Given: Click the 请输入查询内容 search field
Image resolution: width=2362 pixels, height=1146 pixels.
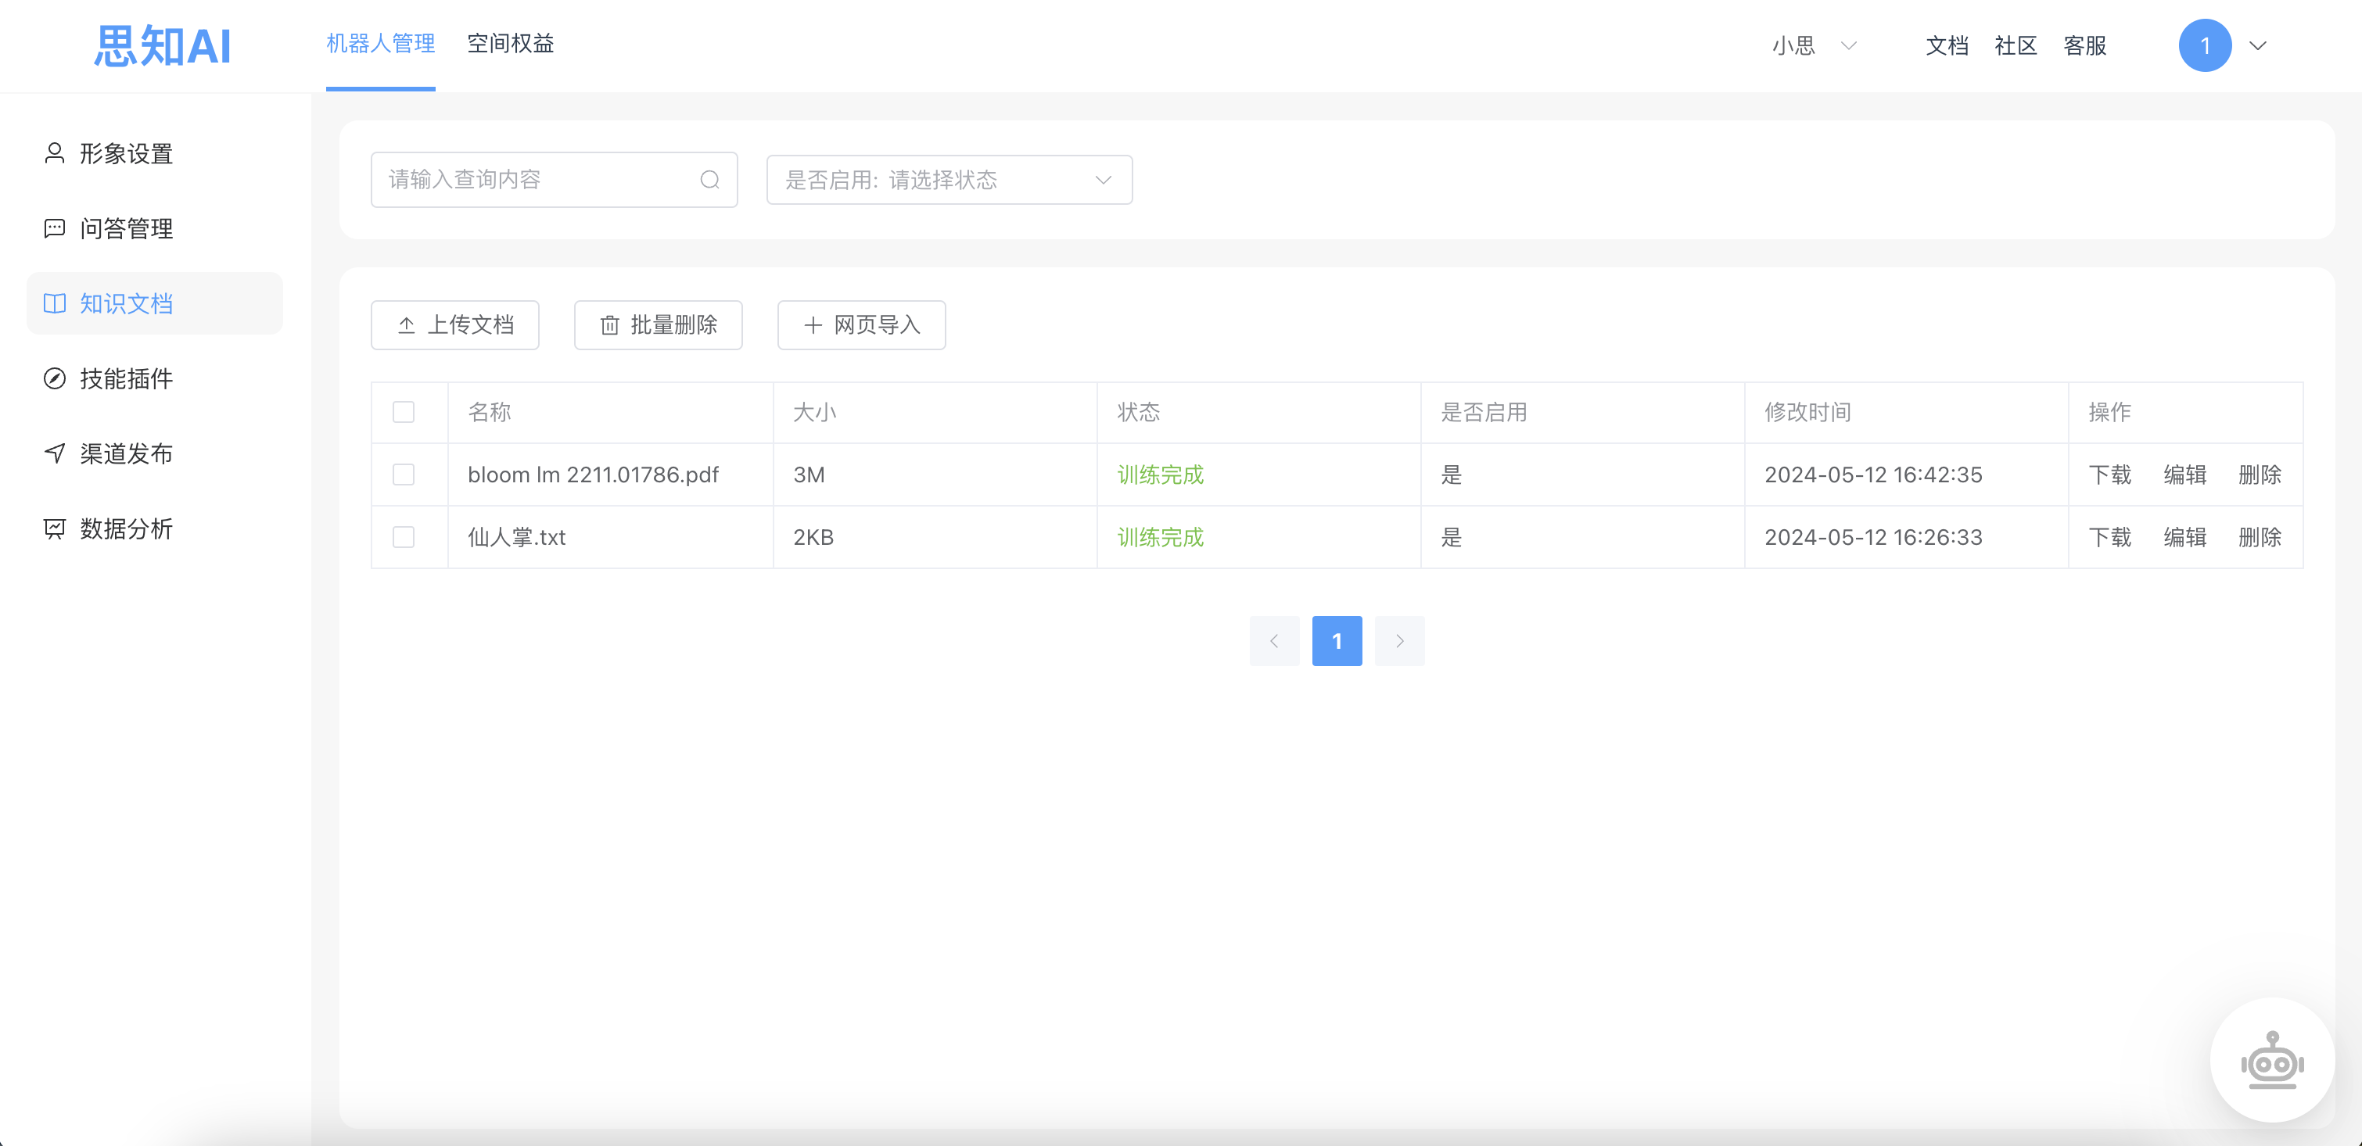Looking at the screenshot, I should coord(554,180).
